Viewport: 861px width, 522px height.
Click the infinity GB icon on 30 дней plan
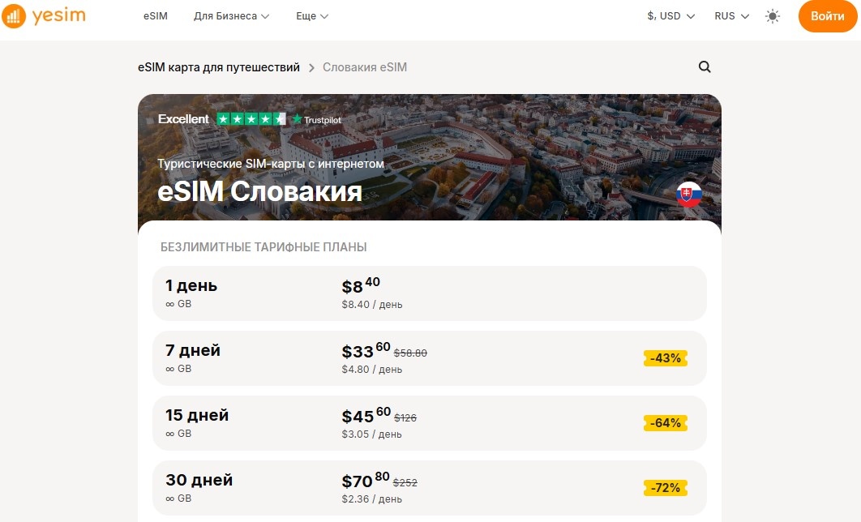coord(170,498)
